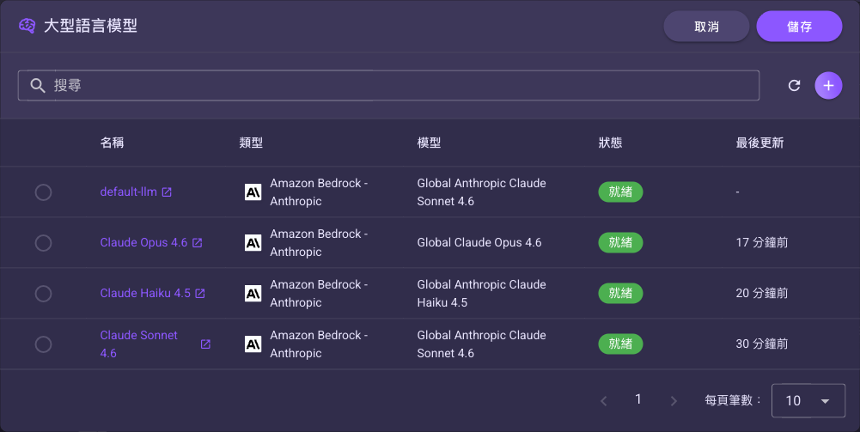This screenshot has height=432, width=860.
Task: Open Claude Opus 4.6 external link icon
Action: click(197, 243)
